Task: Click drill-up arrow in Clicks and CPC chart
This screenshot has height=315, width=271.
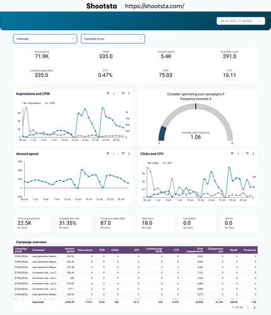Action: 232,154
